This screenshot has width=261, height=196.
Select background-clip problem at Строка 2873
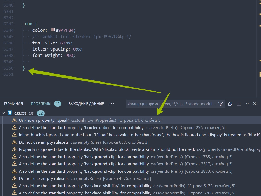pyautogui.click(x=130, y=171)
